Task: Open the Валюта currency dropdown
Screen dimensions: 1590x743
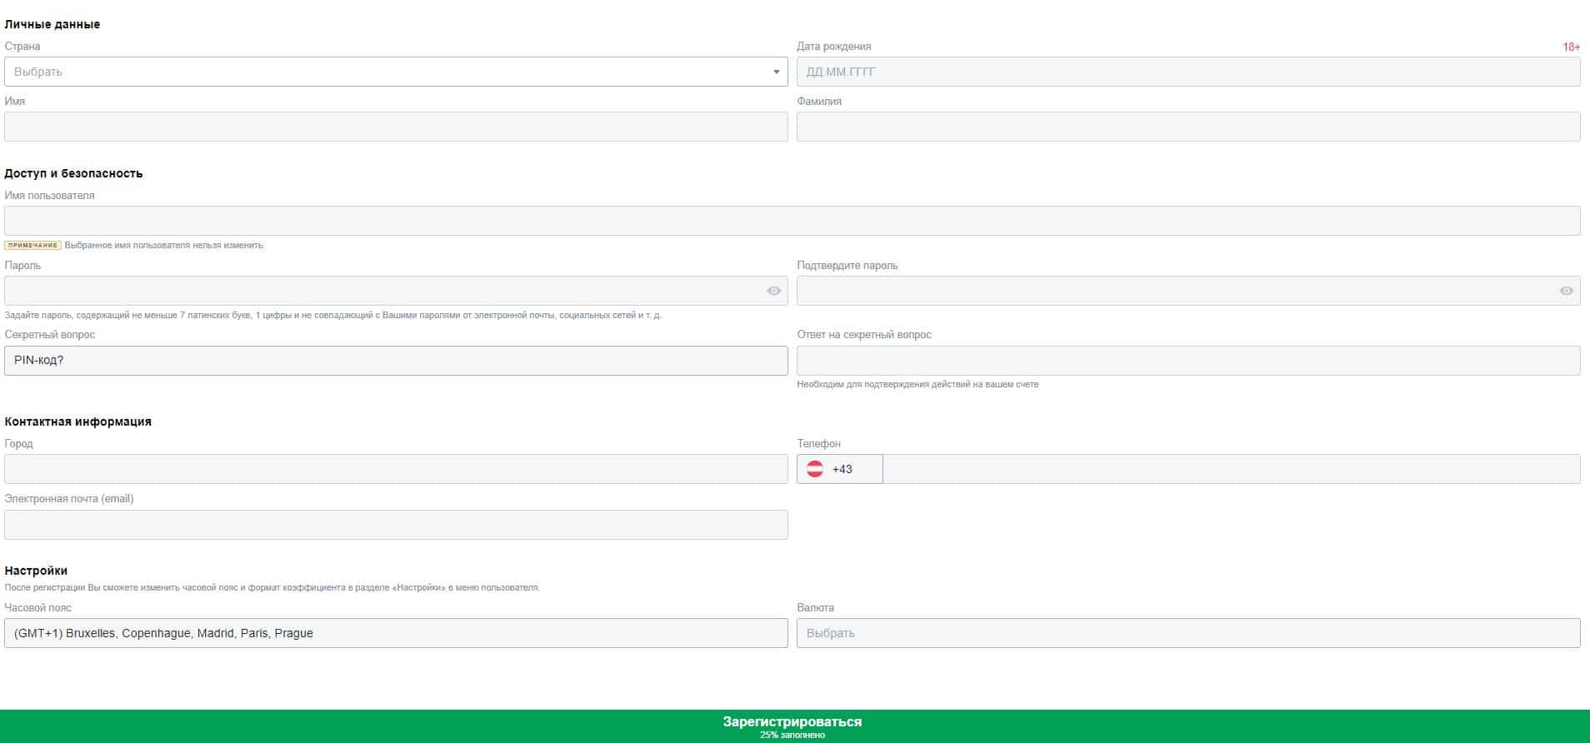Action: point(1187,633)
